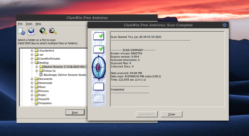Viewport: 249px width, 136px height.
Task: Click the 'Data read: 4193069.42 MB' line
Action: coord(136,76)
